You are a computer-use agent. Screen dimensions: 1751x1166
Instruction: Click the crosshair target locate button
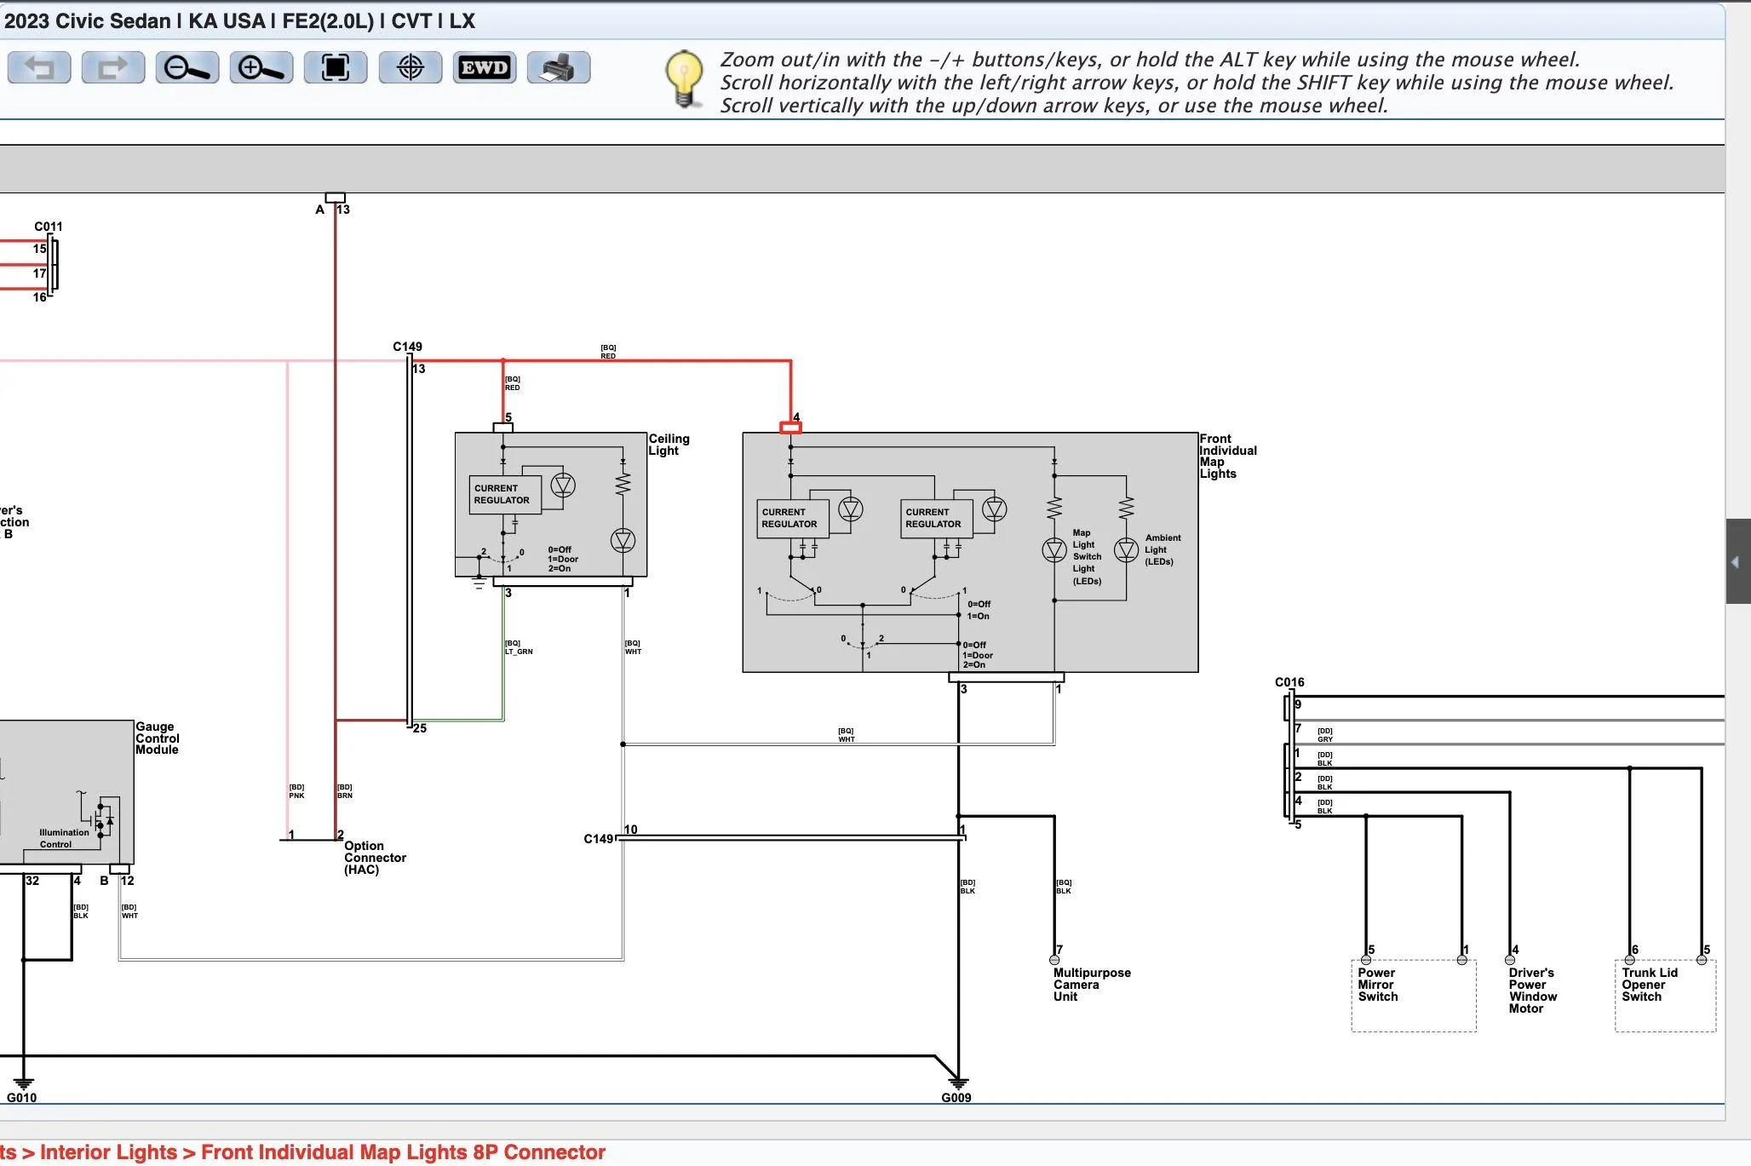(x=410, y=67)
